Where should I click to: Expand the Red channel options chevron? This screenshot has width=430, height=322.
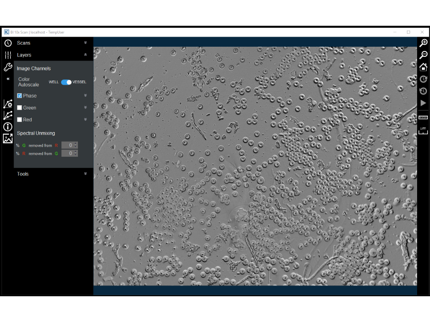coord(85,119)
